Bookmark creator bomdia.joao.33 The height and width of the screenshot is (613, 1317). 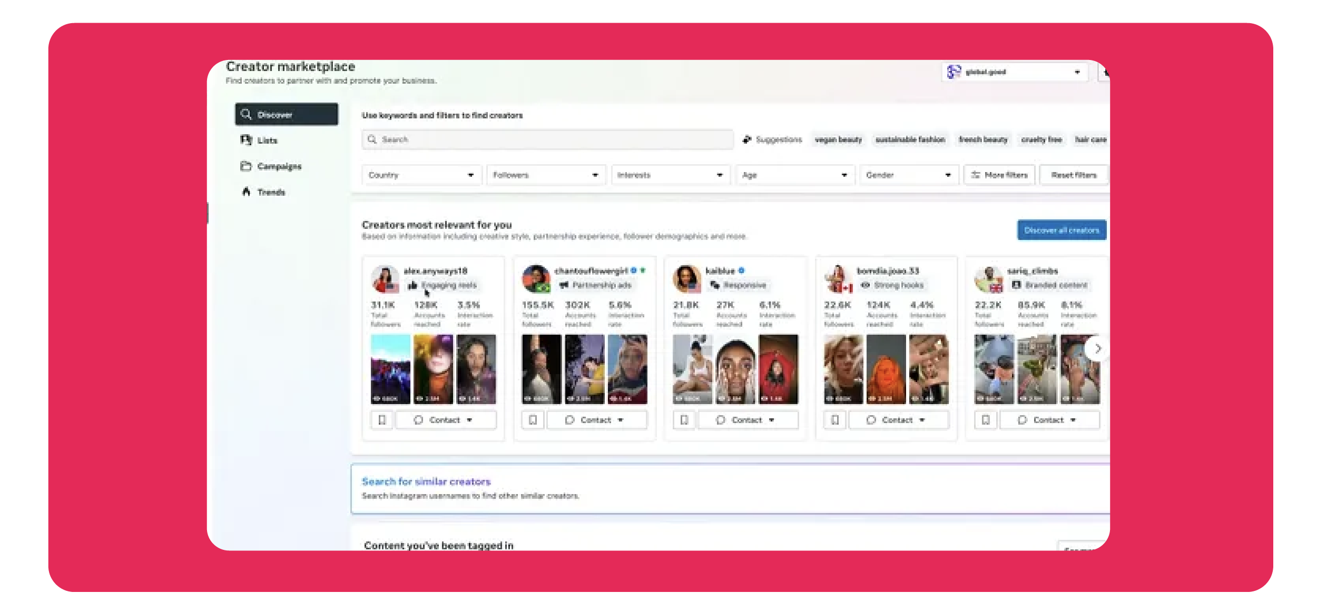[x=834, y=420]
